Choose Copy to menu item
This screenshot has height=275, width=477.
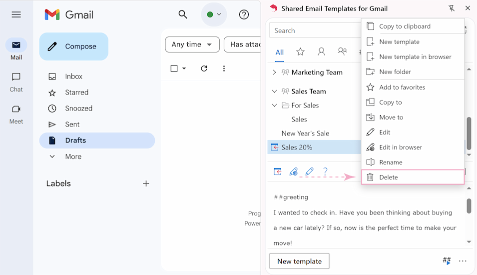point(413,102)
